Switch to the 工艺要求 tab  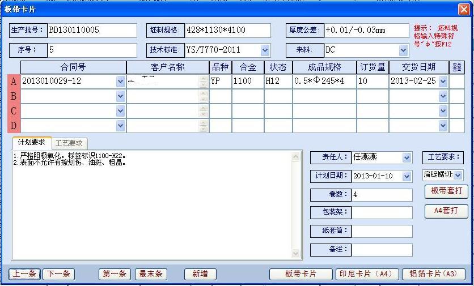point(70,143)
